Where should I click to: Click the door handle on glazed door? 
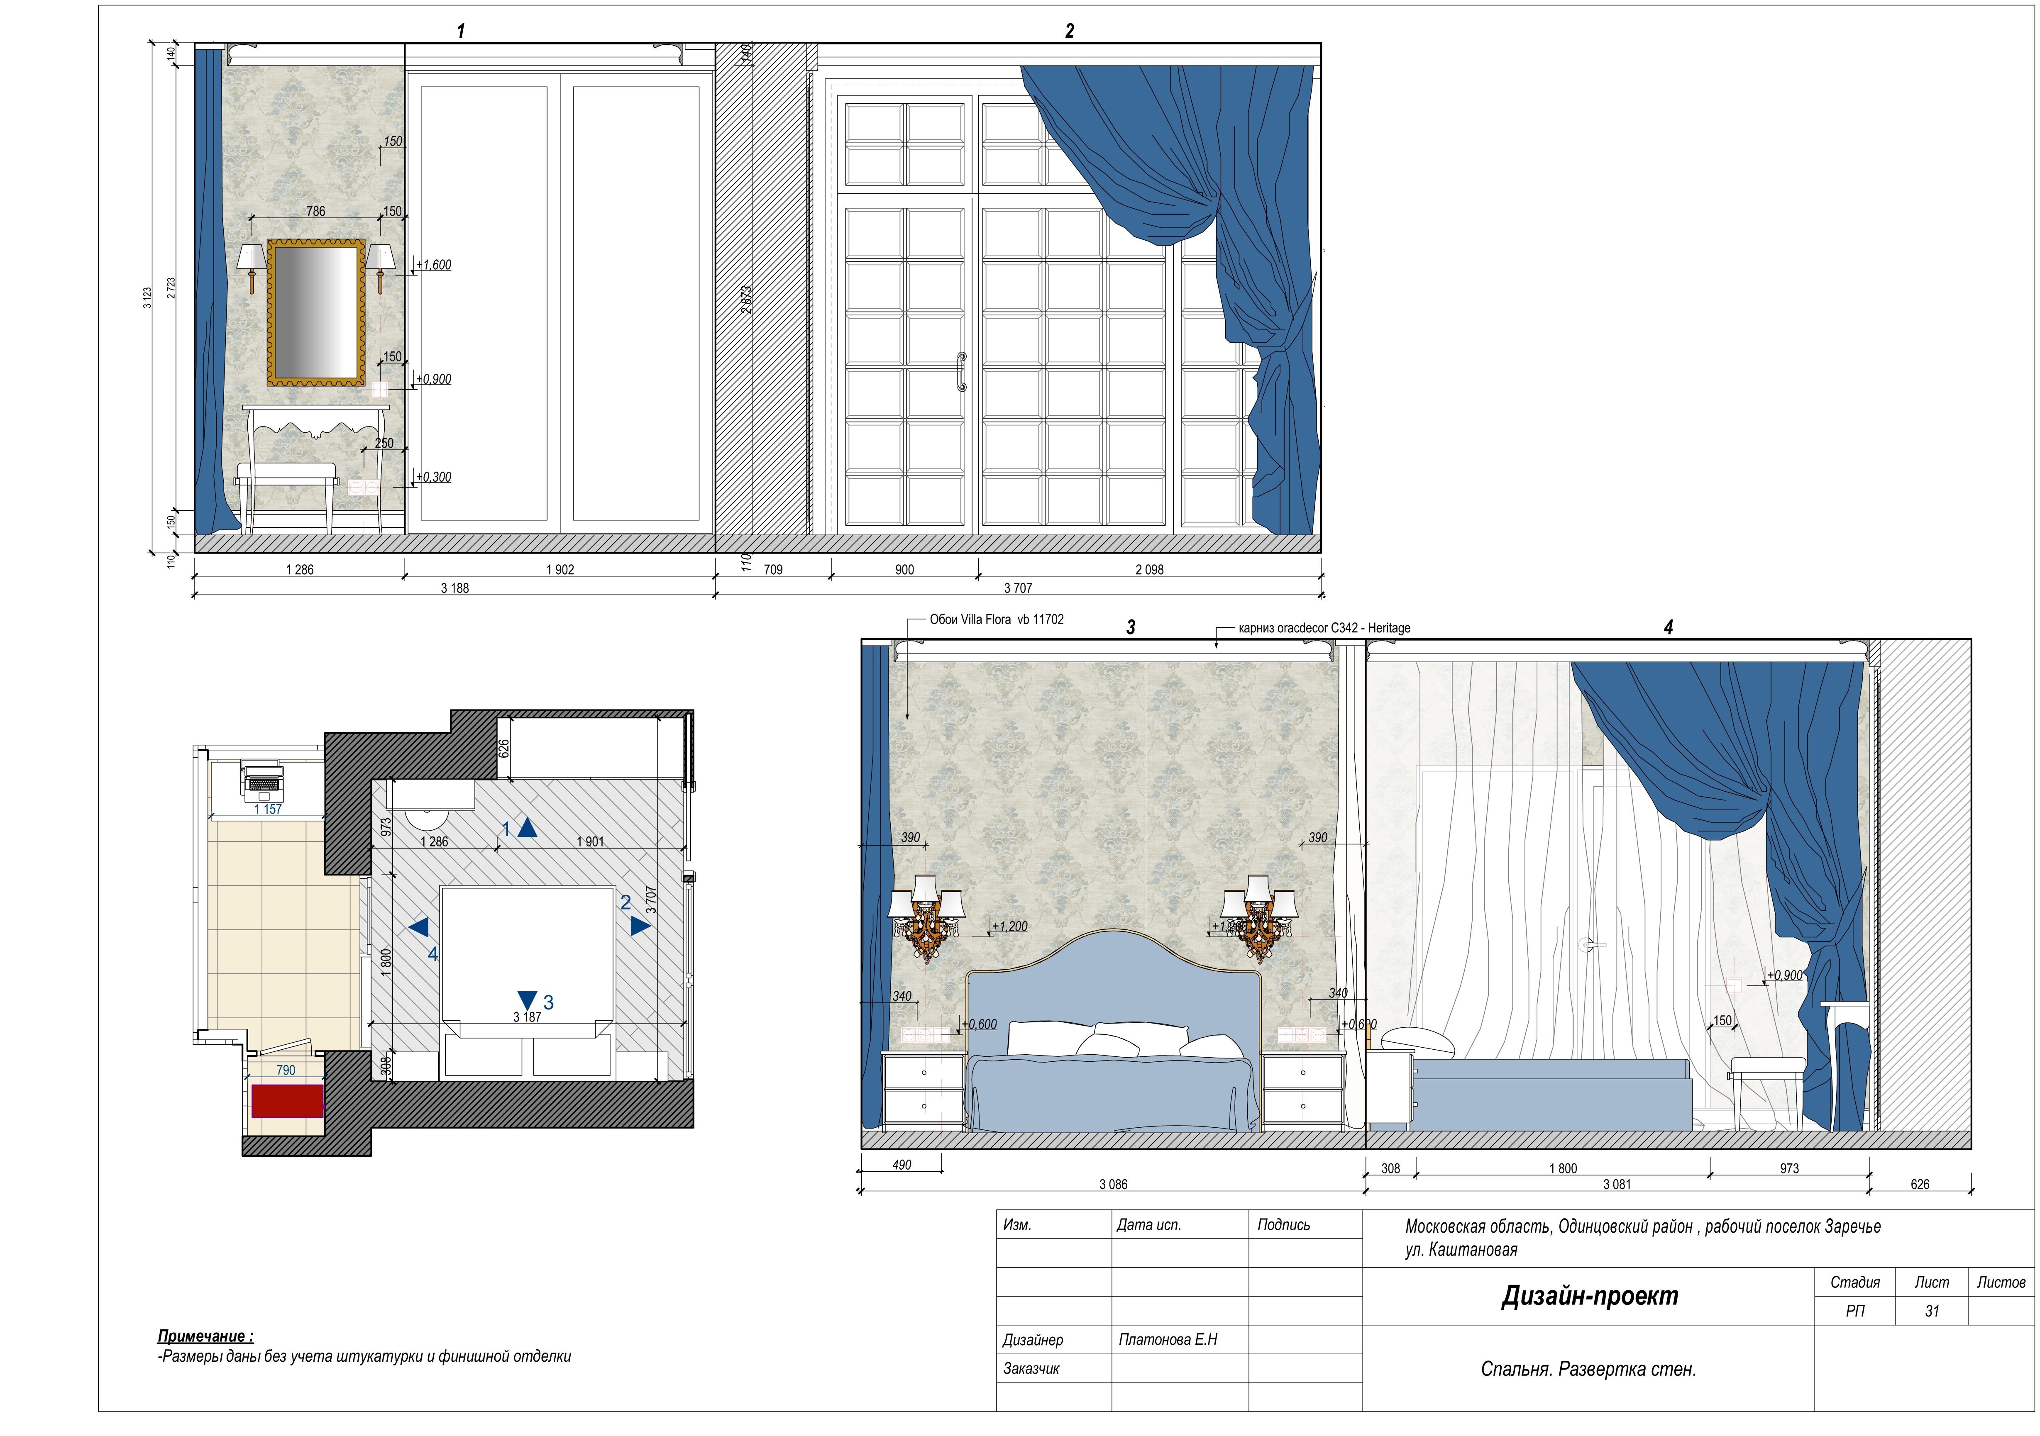point(961,371)
